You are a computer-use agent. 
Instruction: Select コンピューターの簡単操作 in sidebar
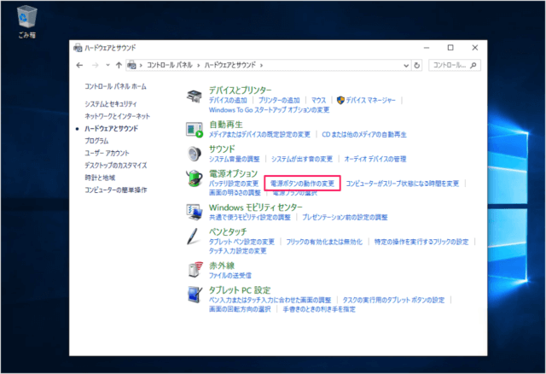coord(116,190)
